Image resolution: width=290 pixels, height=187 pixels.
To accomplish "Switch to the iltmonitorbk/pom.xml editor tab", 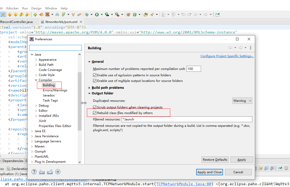I will click(61, 22).
